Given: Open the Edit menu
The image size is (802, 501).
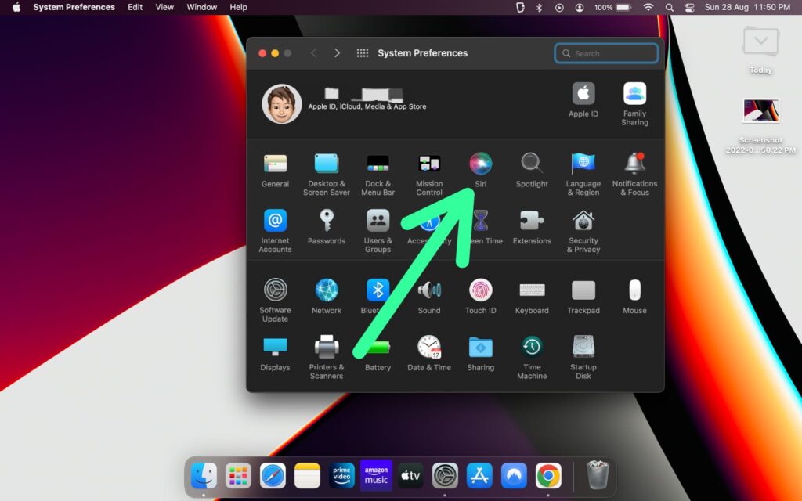Looking at the screenshot, I should [135, 7].
